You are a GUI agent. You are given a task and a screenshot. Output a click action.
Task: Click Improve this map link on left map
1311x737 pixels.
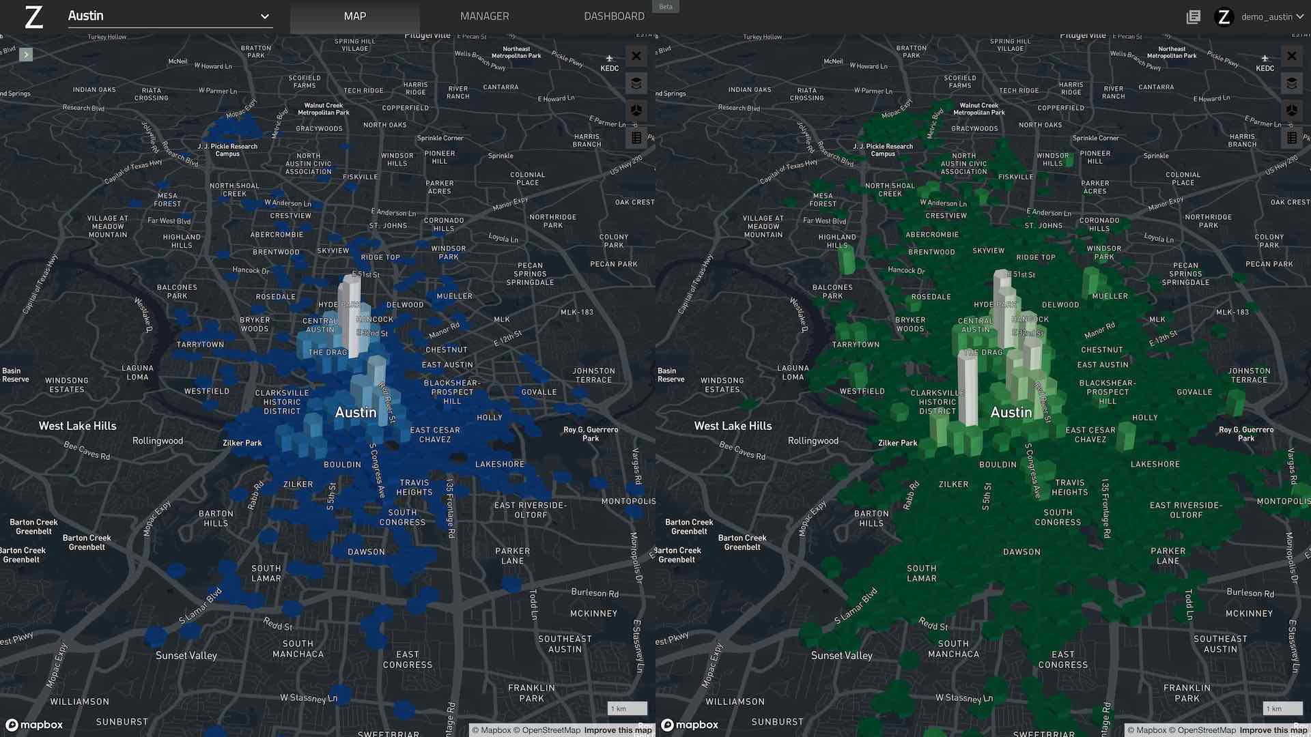(617, 730)
